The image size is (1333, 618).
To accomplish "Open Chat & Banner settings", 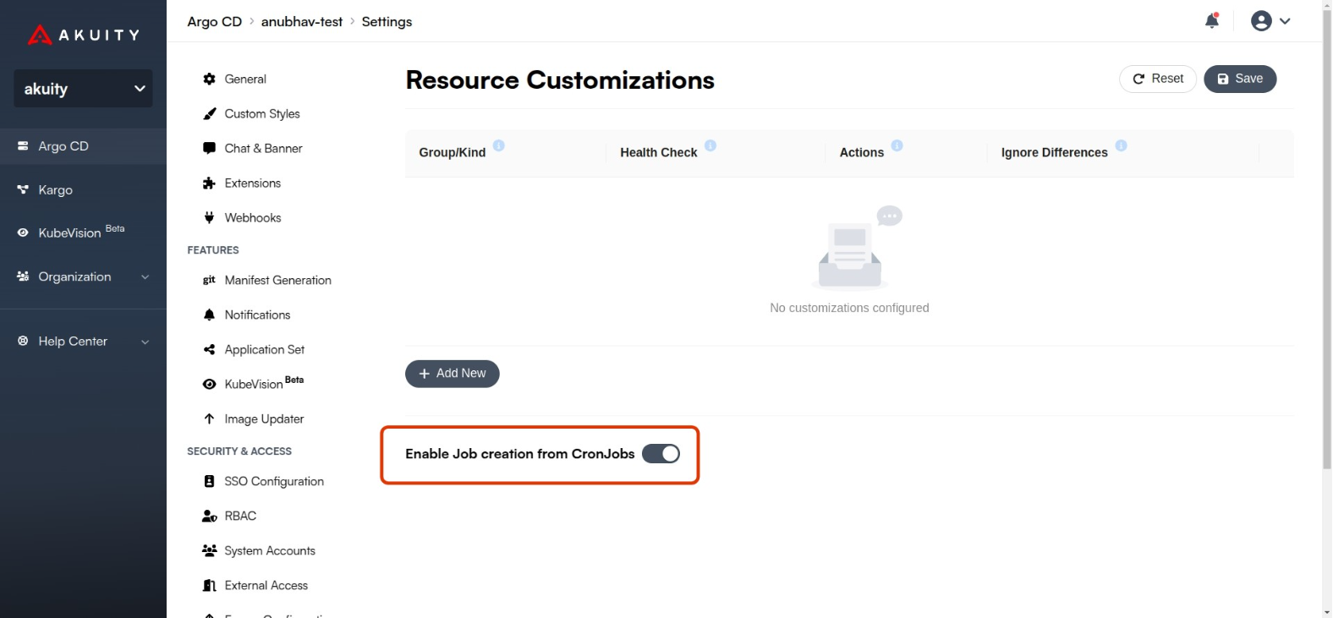I will 263,148.
